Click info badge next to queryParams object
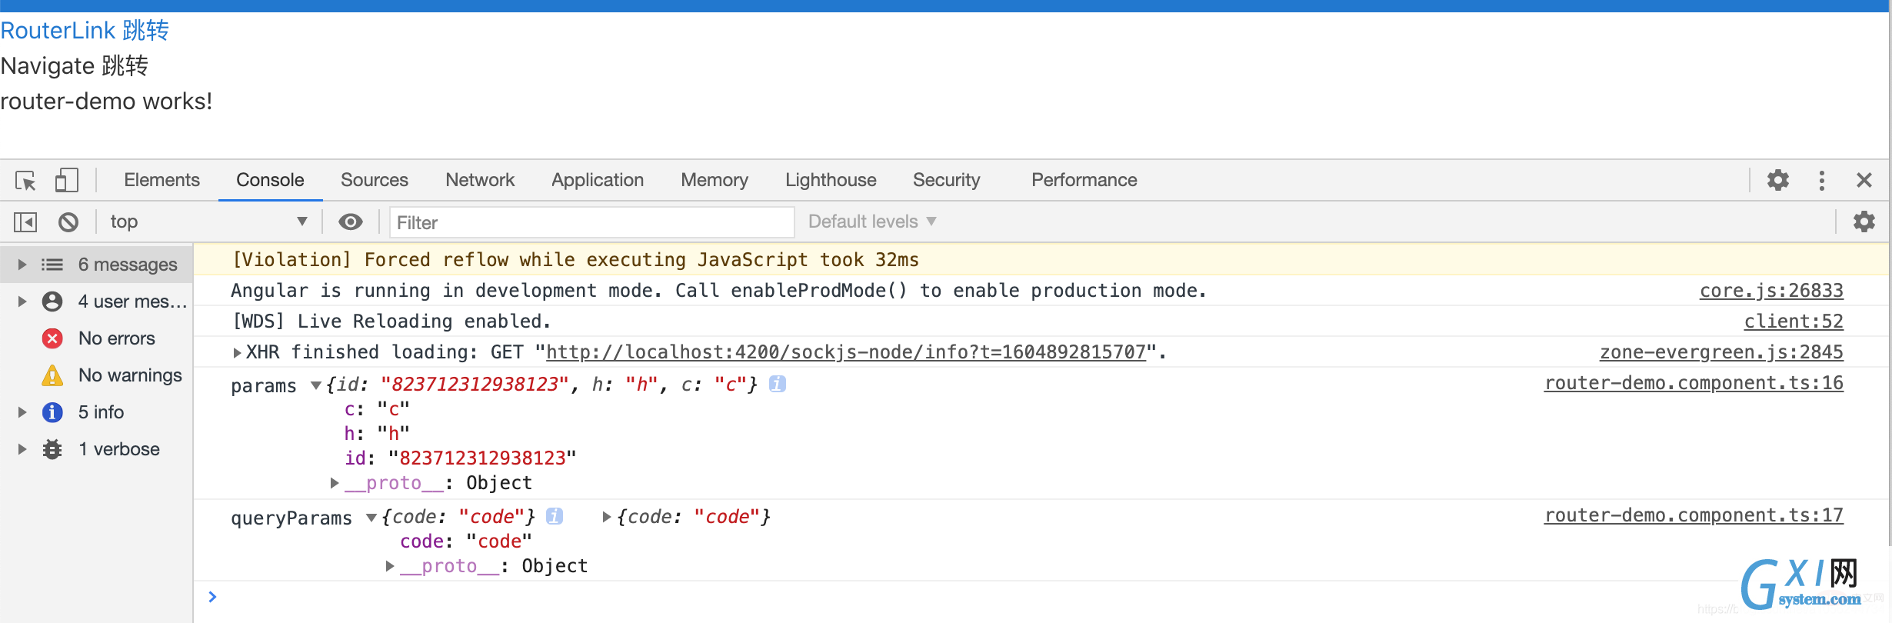Viewport: 1892px width, 623px height. tap(555, 516)
